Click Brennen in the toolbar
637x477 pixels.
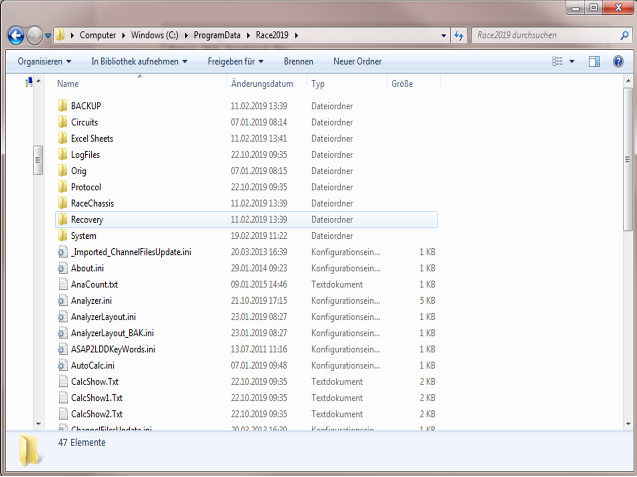pyautogui.click(x=298, y=61)
